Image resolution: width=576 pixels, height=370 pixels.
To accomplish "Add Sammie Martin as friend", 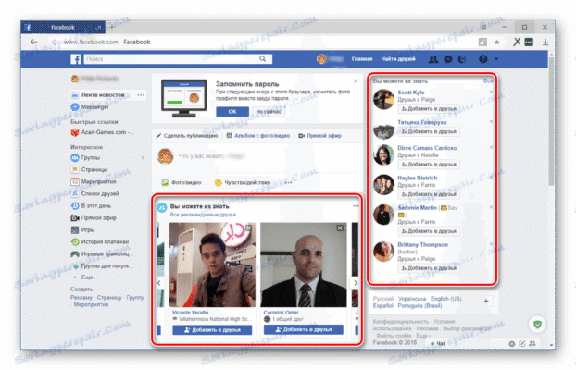I will click(429, 231).
